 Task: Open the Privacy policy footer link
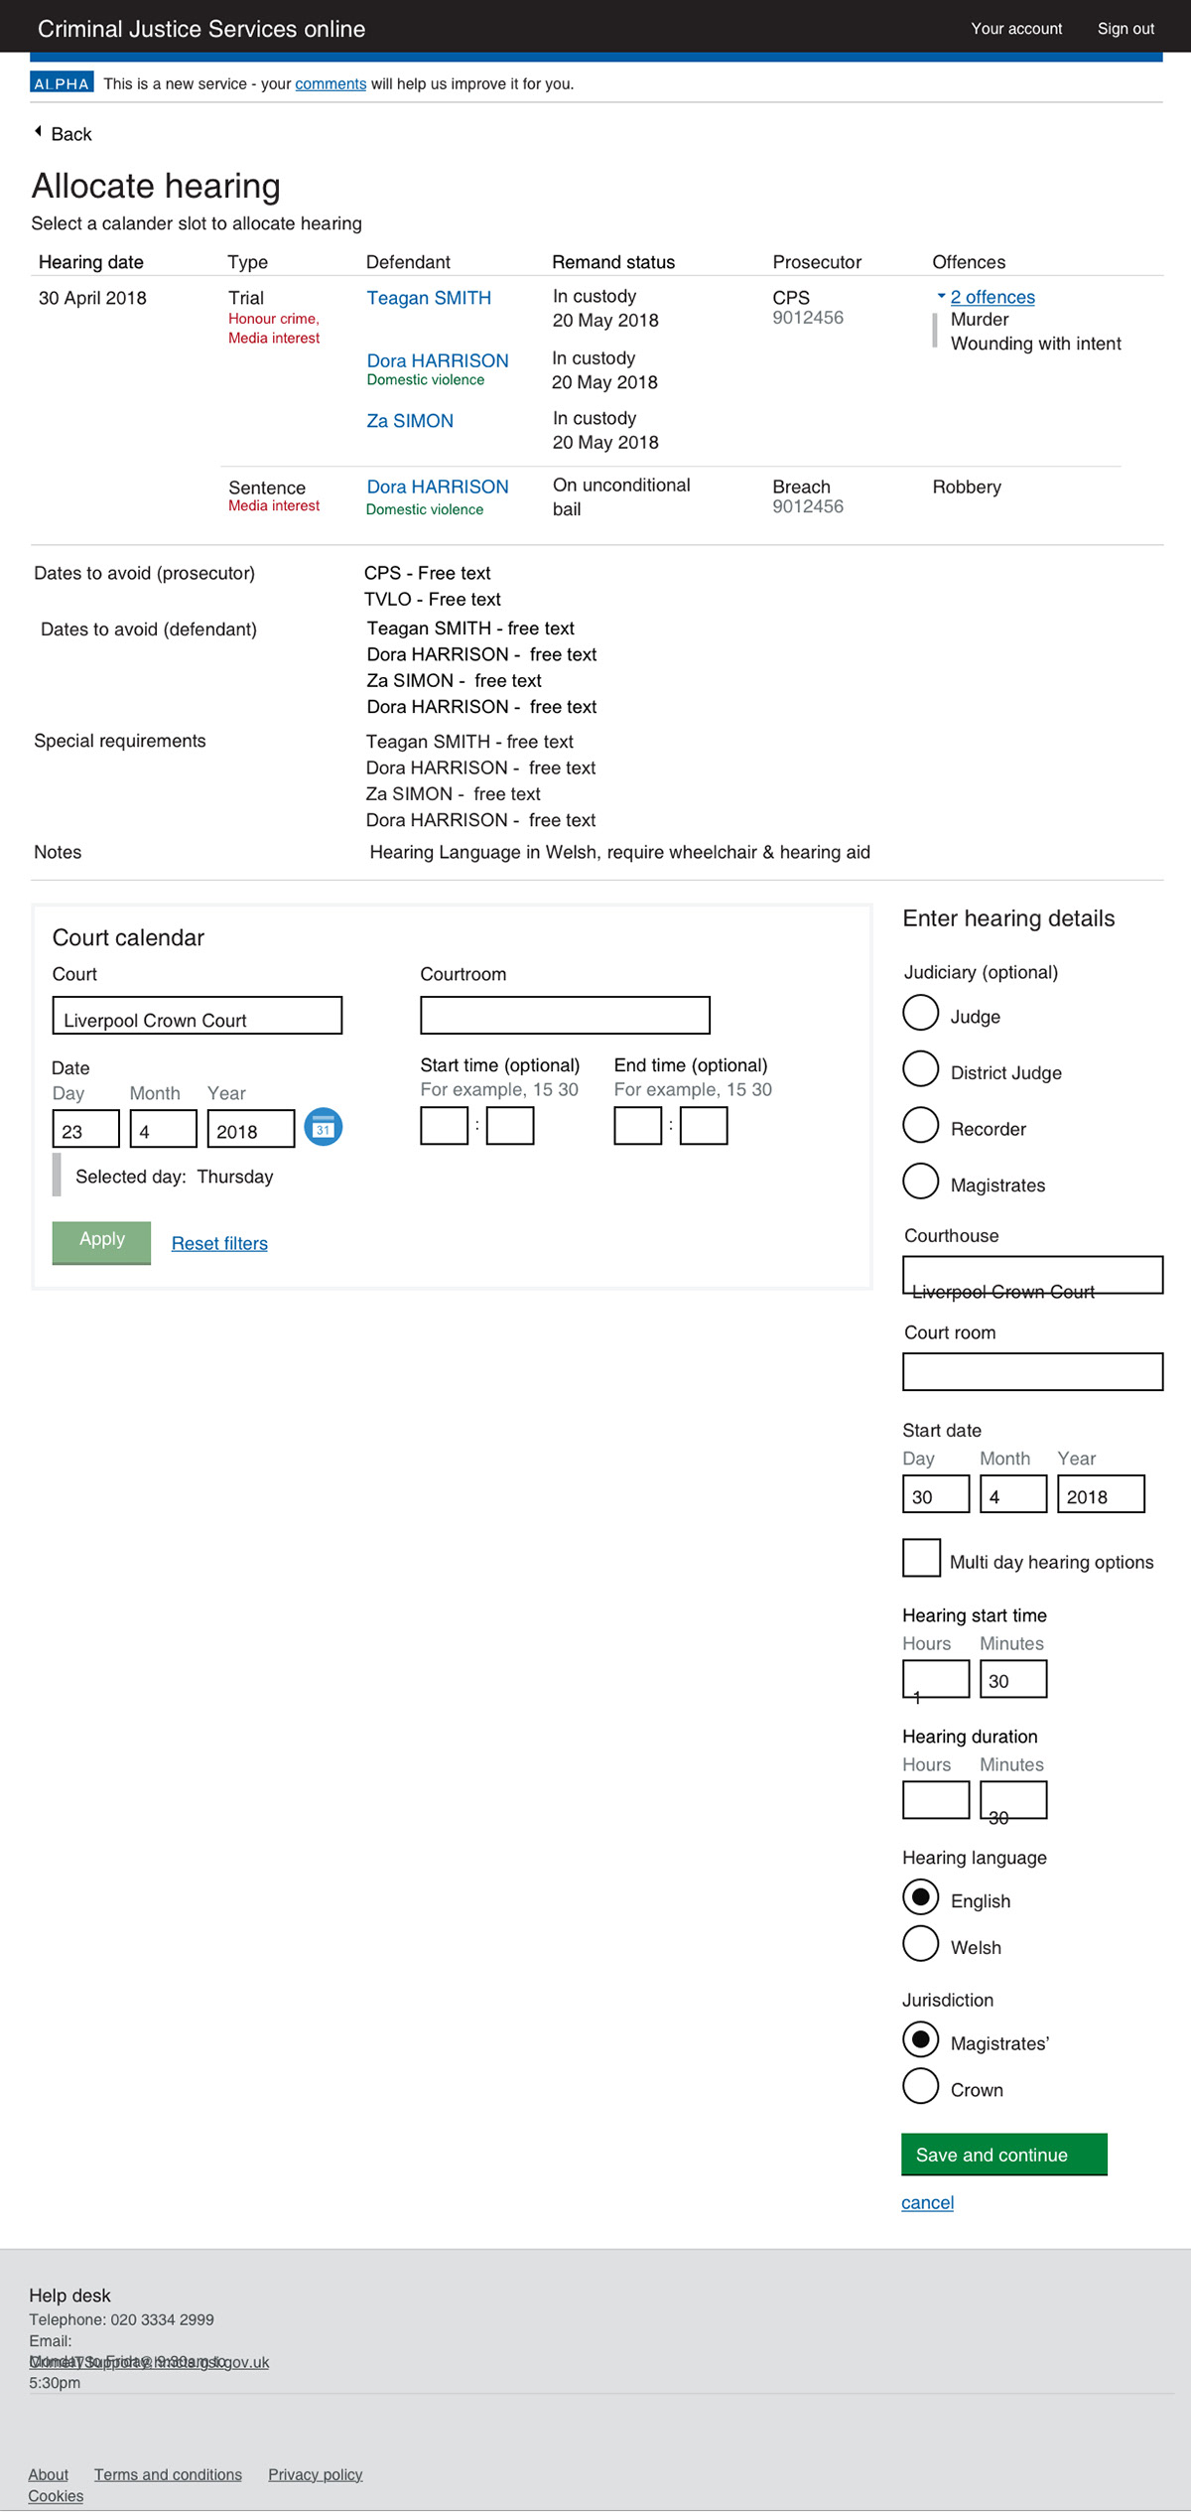(x=316, y=2474)
